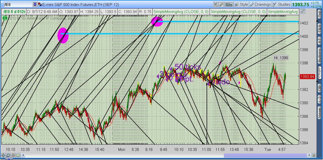Expand the panel with the bottom double chevron
Viewport: 323px width, 160px height.
(9, 159)
